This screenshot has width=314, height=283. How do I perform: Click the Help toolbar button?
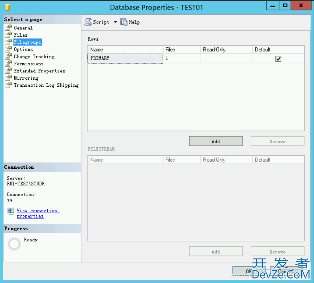click(x=130, y=22)
